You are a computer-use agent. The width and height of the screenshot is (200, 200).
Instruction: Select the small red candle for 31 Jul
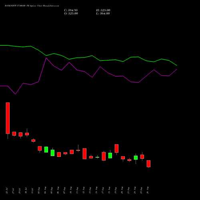click(33, 140)
